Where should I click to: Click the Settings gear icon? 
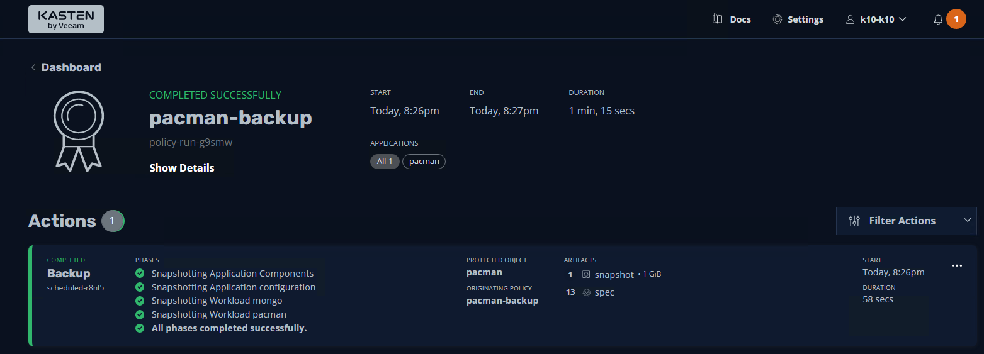(x=778, y=19)
